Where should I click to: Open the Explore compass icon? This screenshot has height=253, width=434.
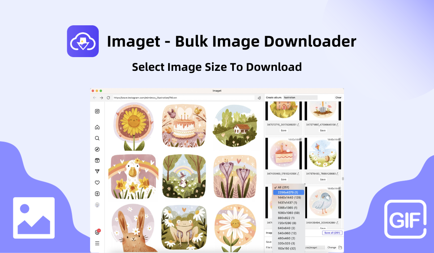[x=97, y=149]
